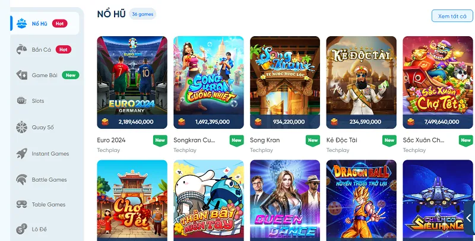The height and width of the screenshot is (241, 475).
Task: Click the Song Kran game title link
Action: point(265,140)
